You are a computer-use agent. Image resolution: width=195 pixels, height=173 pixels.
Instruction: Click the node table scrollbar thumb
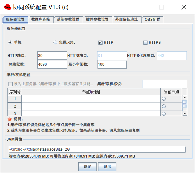[185, 103]
